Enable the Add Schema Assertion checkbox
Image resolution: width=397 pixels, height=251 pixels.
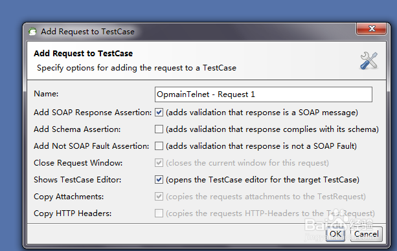coord(159,129)
